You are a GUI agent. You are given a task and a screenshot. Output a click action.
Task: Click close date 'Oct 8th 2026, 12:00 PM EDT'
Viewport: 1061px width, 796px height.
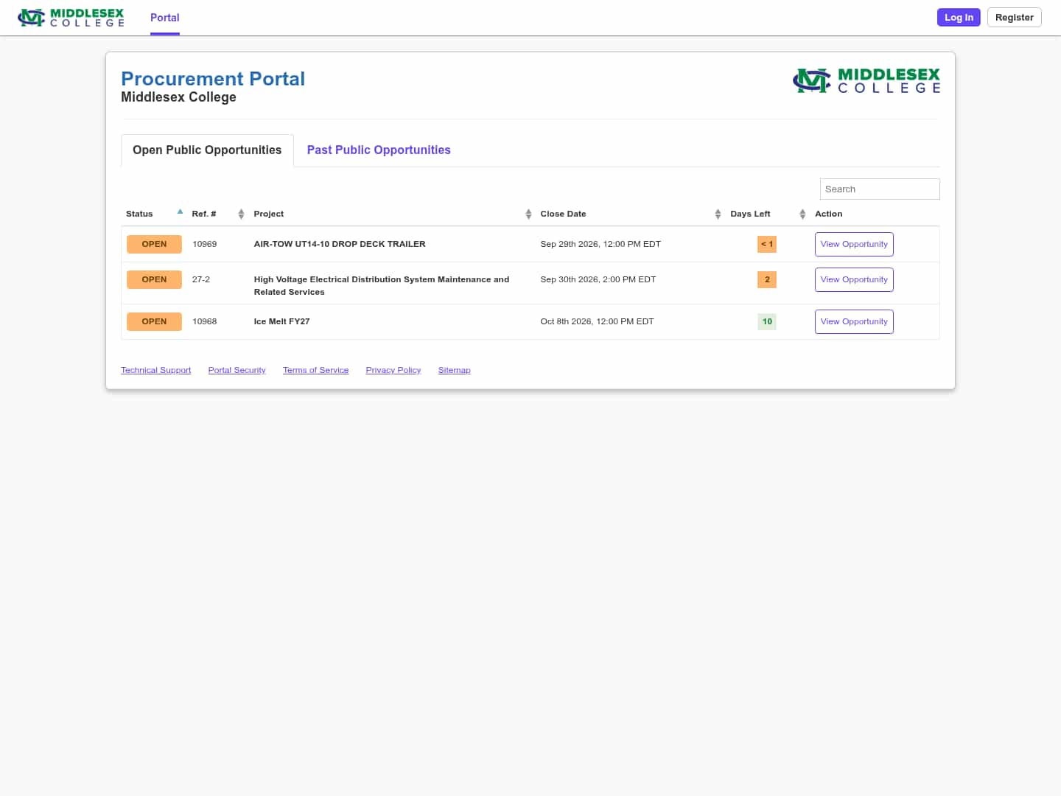tap(597, 321)
